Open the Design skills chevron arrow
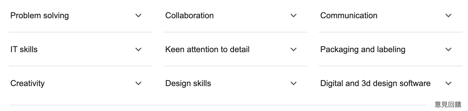This screenshot has height=111, width=468. [x=293, y=84]
